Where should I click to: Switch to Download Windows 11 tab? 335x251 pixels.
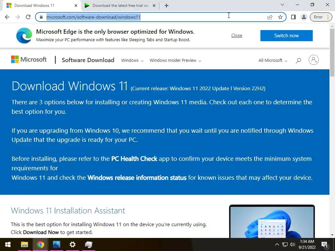coord(42,6)
